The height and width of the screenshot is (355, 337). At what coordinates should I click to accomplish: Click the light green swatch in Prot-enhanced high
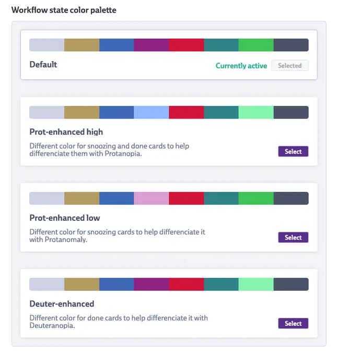pos(256,112)
